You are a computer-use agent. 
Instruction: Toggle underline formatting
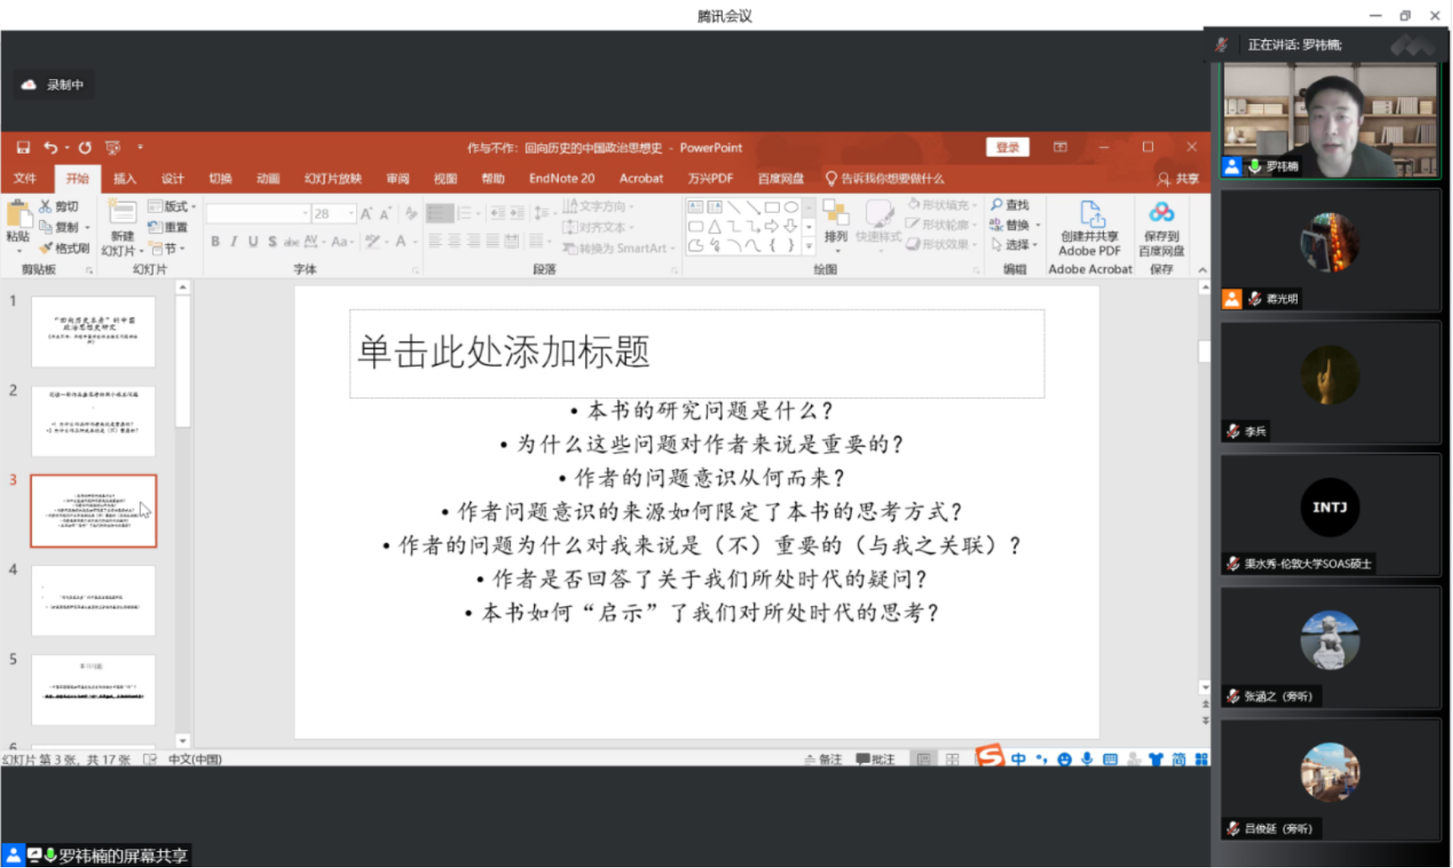point(253,241)
